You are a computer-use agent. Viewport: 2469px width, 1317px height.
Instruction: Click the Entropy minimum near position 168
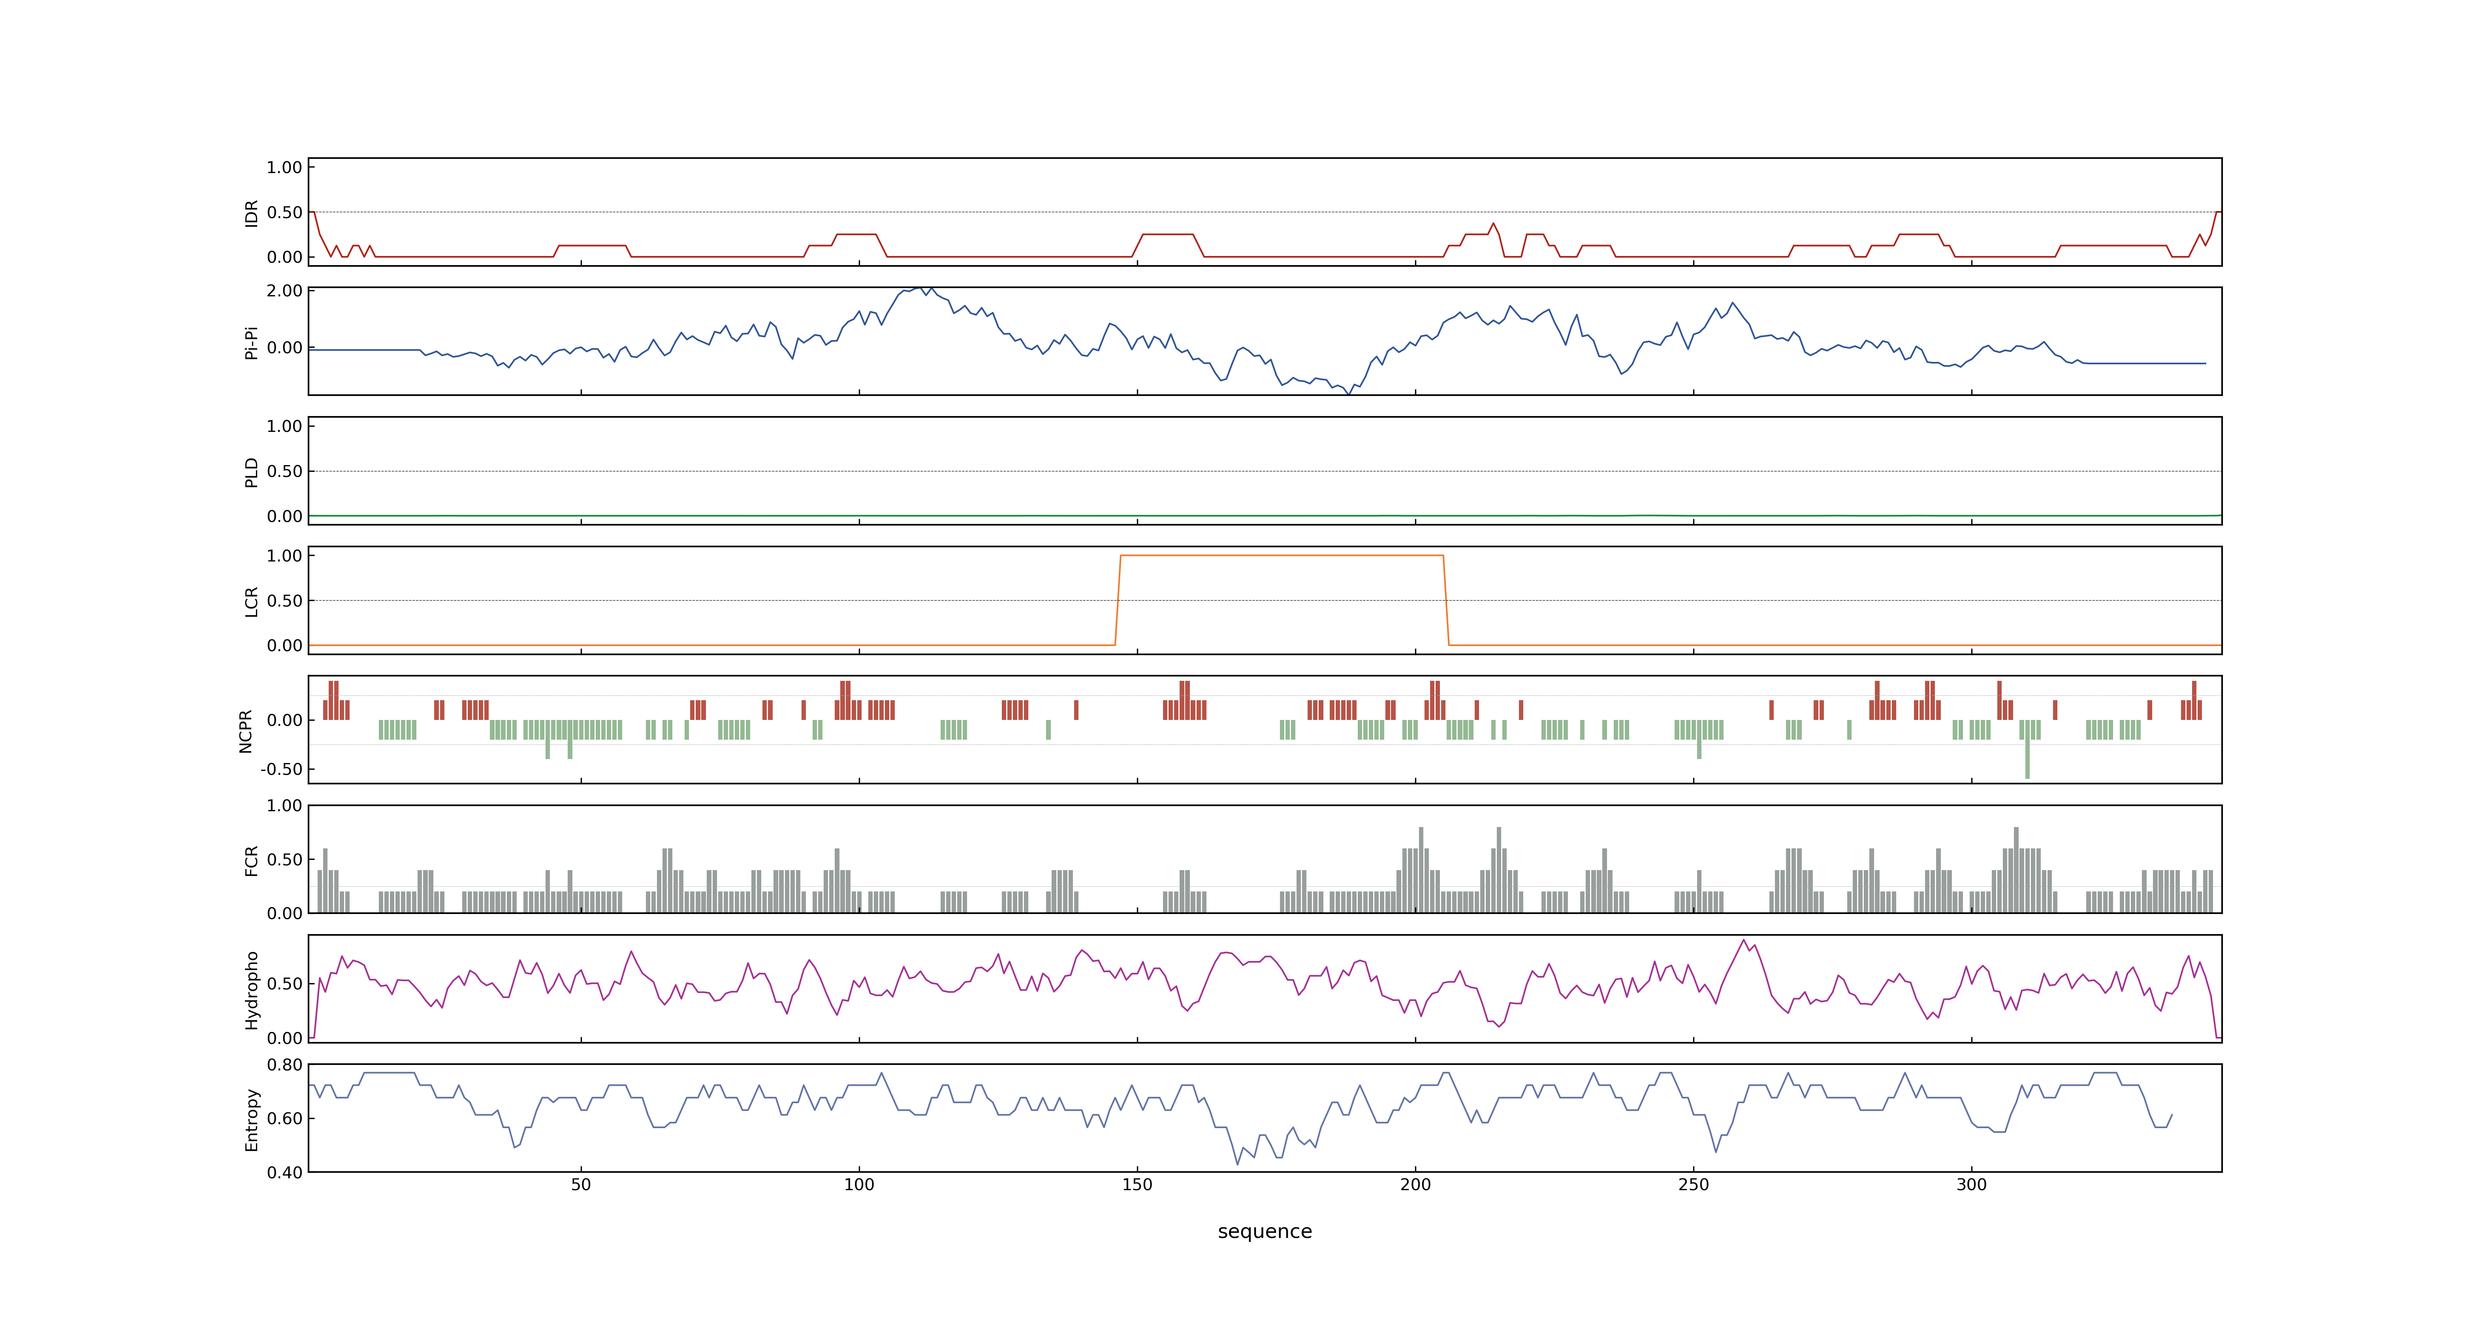coord(1237,1164)
